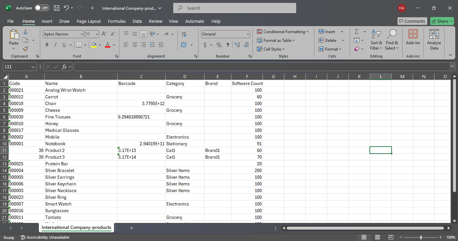Click the AutoSum sigma icon
The width and height of the screenshot is (458, 241).
coord(357,31)
